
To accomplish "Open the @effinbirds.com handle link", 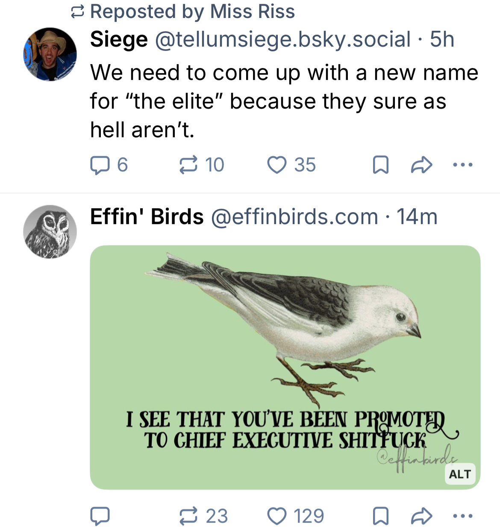I will click(294, 217).
